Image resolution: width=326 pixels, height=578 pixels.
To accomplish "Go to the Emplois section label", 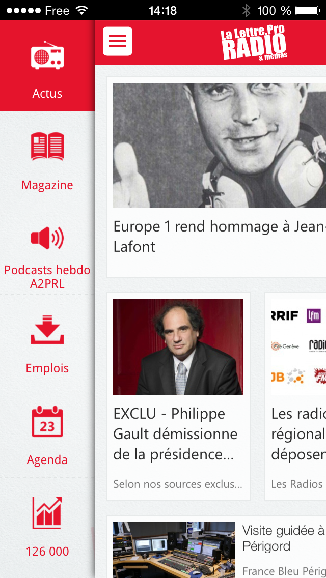I will pyautogui.click(x=47, y=368).
